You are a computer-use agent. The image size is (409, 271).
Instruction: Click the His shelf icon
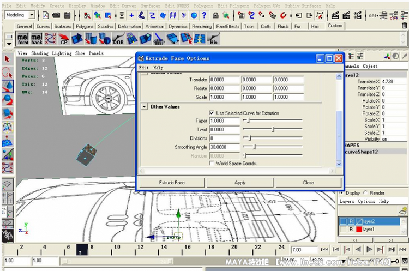coord(213,39)
